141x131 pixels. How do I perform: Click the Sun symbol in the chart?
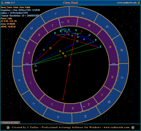click(x=65, y=30)
